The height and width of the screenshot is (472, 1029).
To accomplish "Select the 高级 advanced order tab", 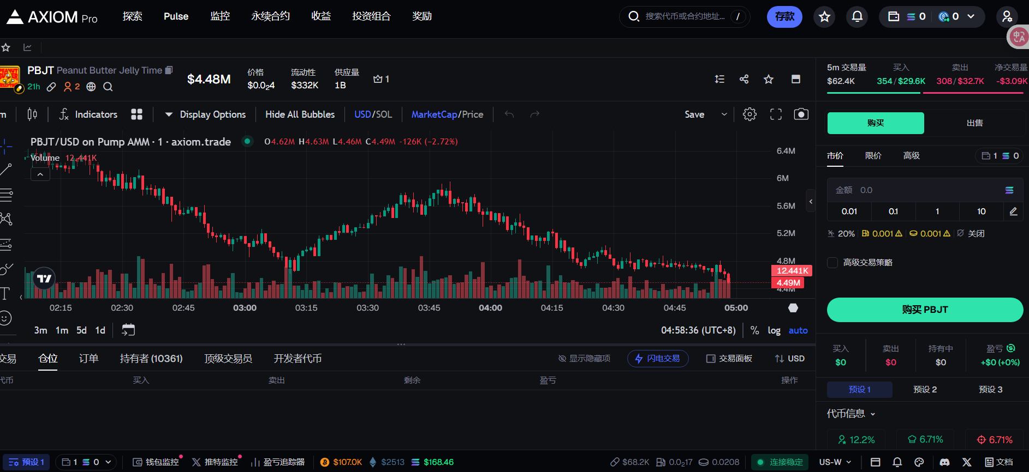I will click(x=912, y=156).
